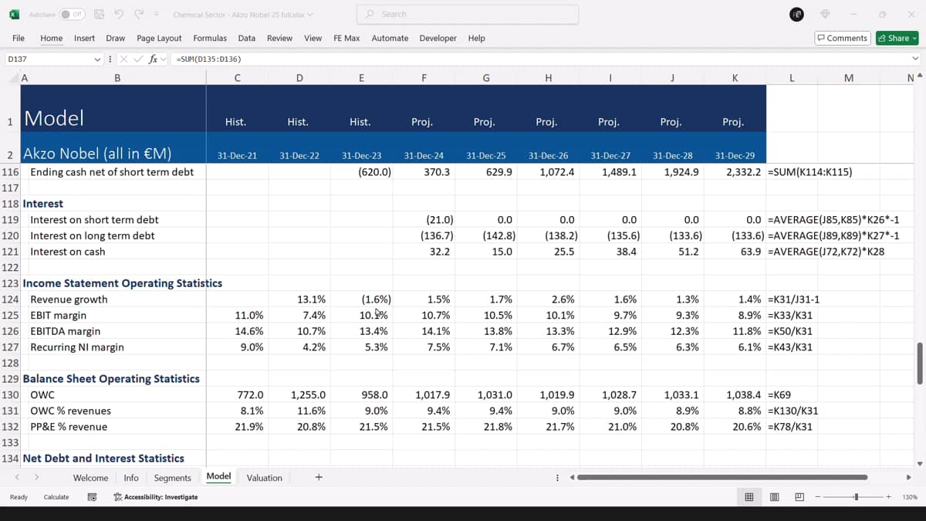Select the Model sheet tab

(218, 477)
